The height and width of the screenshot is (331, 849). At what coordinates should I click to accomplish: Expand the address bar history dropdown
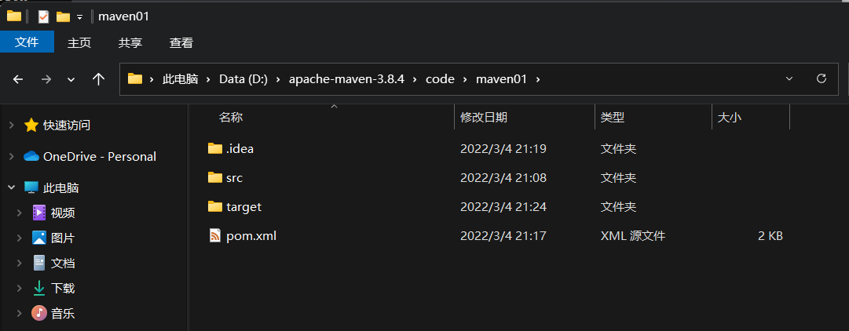pyautogui.click(x=789, y=79)
